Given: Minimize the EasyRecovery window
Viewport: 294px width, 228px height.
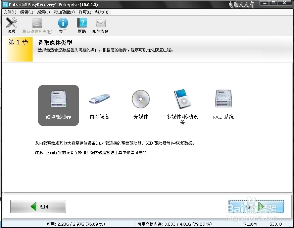Looking at the screenshot, I should (x=265, y=3).
